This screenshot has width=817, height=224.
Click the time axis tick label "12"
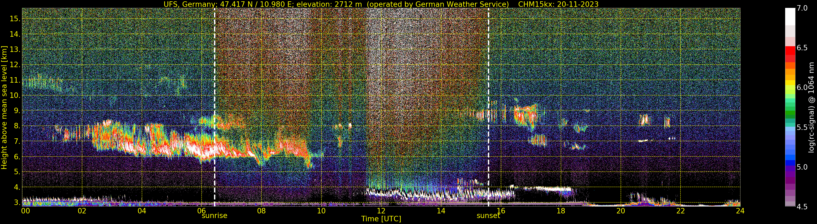(381, 211)
